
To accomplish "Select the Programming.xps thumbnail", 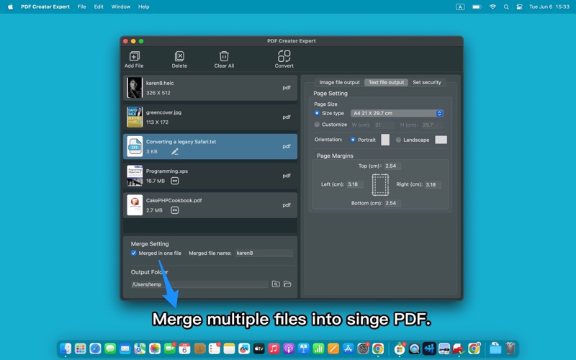I will 135,176.
